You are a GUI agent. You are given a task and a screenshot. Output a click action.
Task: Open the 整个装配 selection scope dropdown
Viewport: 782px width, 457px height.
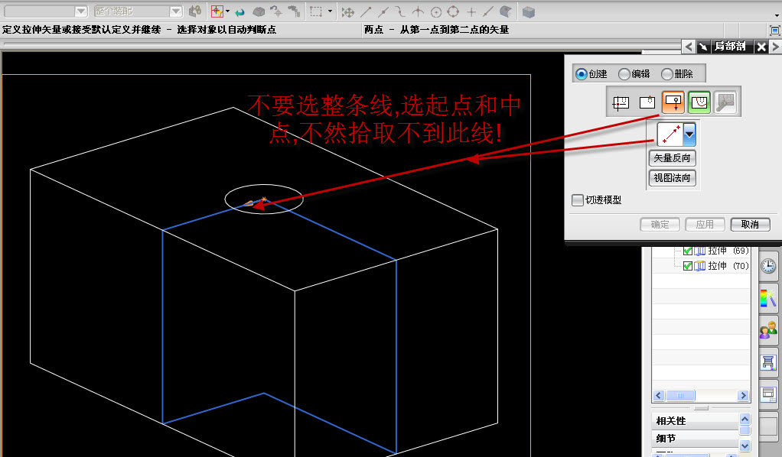tap(175, 11)
